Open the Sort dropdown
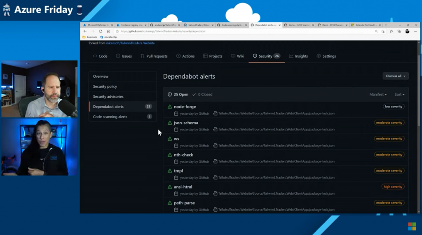 point(399,94)
